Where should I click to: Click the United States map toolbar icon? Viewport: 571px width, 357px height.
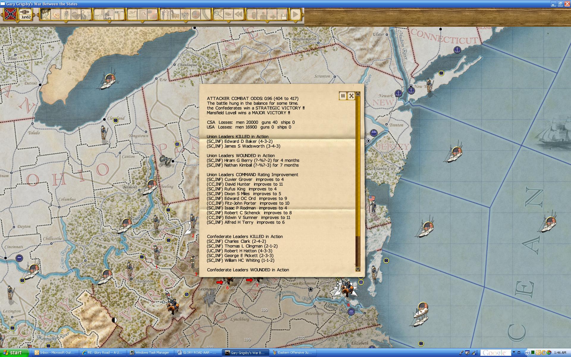click(x=228, y=14)
